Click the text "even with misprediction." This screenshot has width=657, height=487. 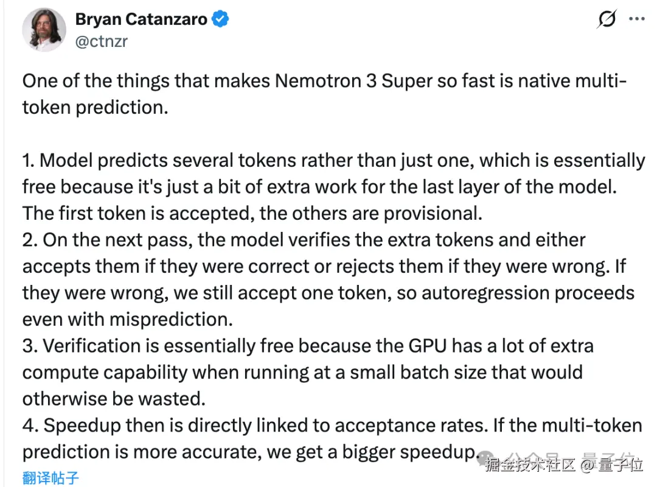point(128,319)
